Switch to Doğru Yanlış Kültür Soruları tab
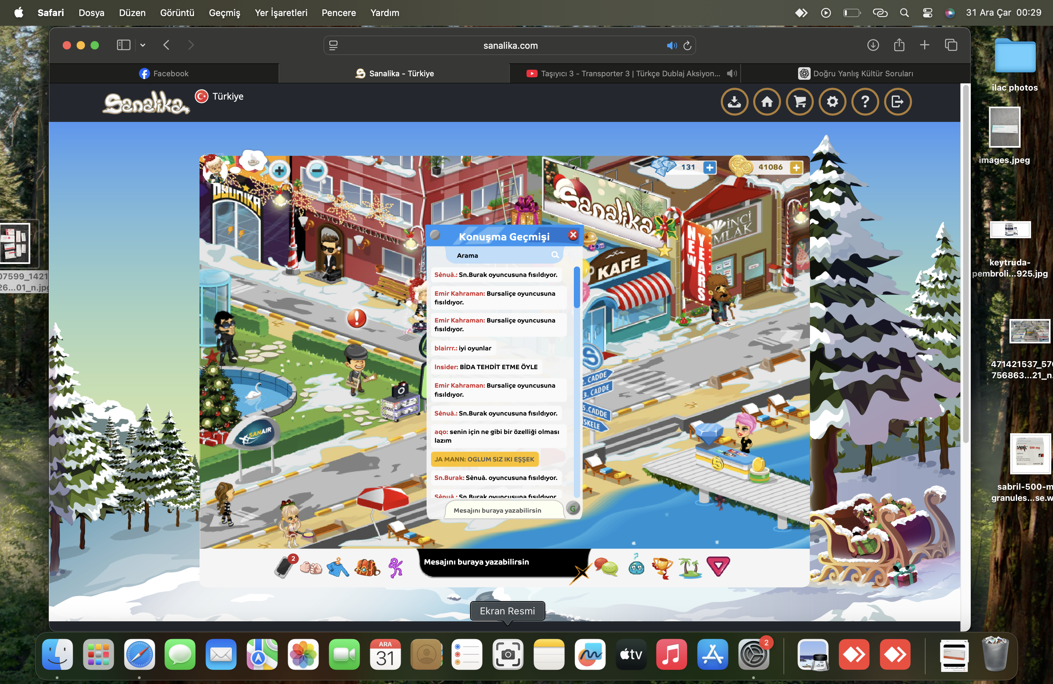Viewport: 1053px width, 684px height. [855, 73]
